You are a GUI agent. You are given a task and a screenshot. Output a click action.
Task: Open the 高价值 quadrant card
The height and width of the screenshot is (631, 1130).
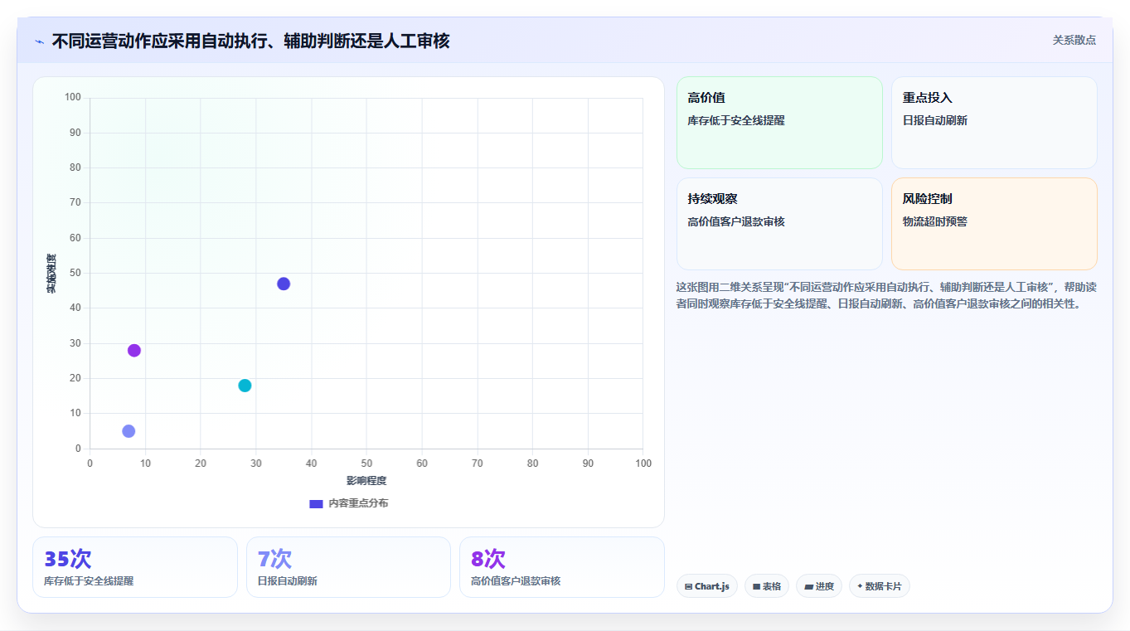(x=779, y=123)
